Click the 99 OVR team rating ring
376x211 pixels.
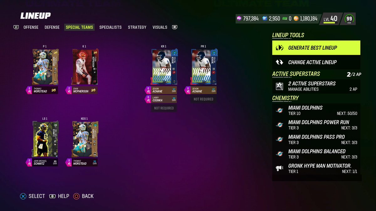(x=349, y=19)
